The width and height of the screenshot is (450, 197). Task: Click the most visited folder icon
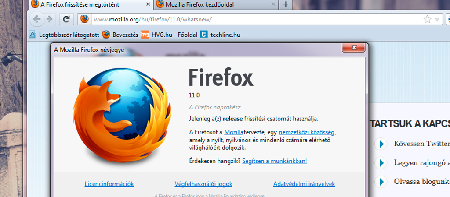tap(33, 35)
